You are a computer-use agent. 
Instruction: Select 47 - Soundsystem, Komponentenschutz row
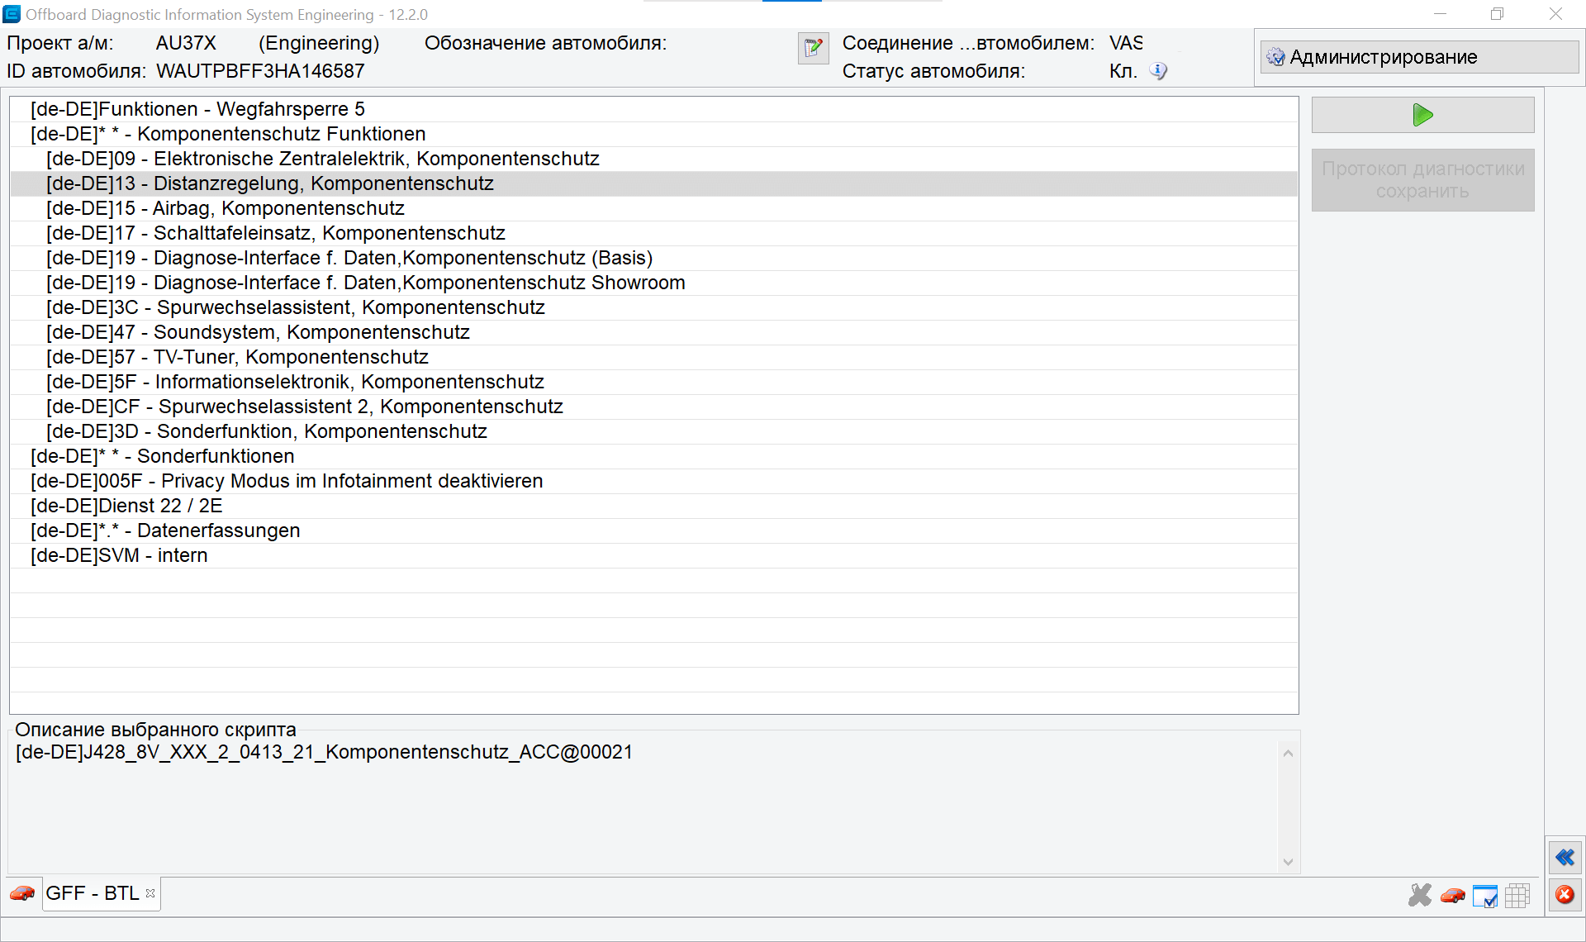point(654,332)
